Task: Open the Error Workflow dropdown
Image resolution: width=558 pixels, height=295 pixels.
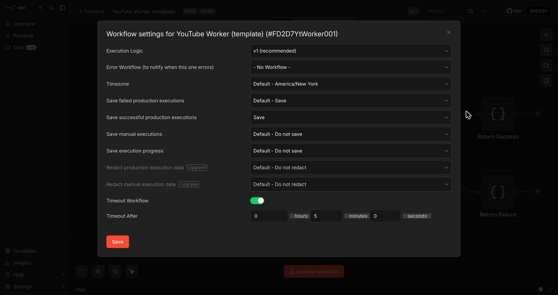Action: coord(351,67)
